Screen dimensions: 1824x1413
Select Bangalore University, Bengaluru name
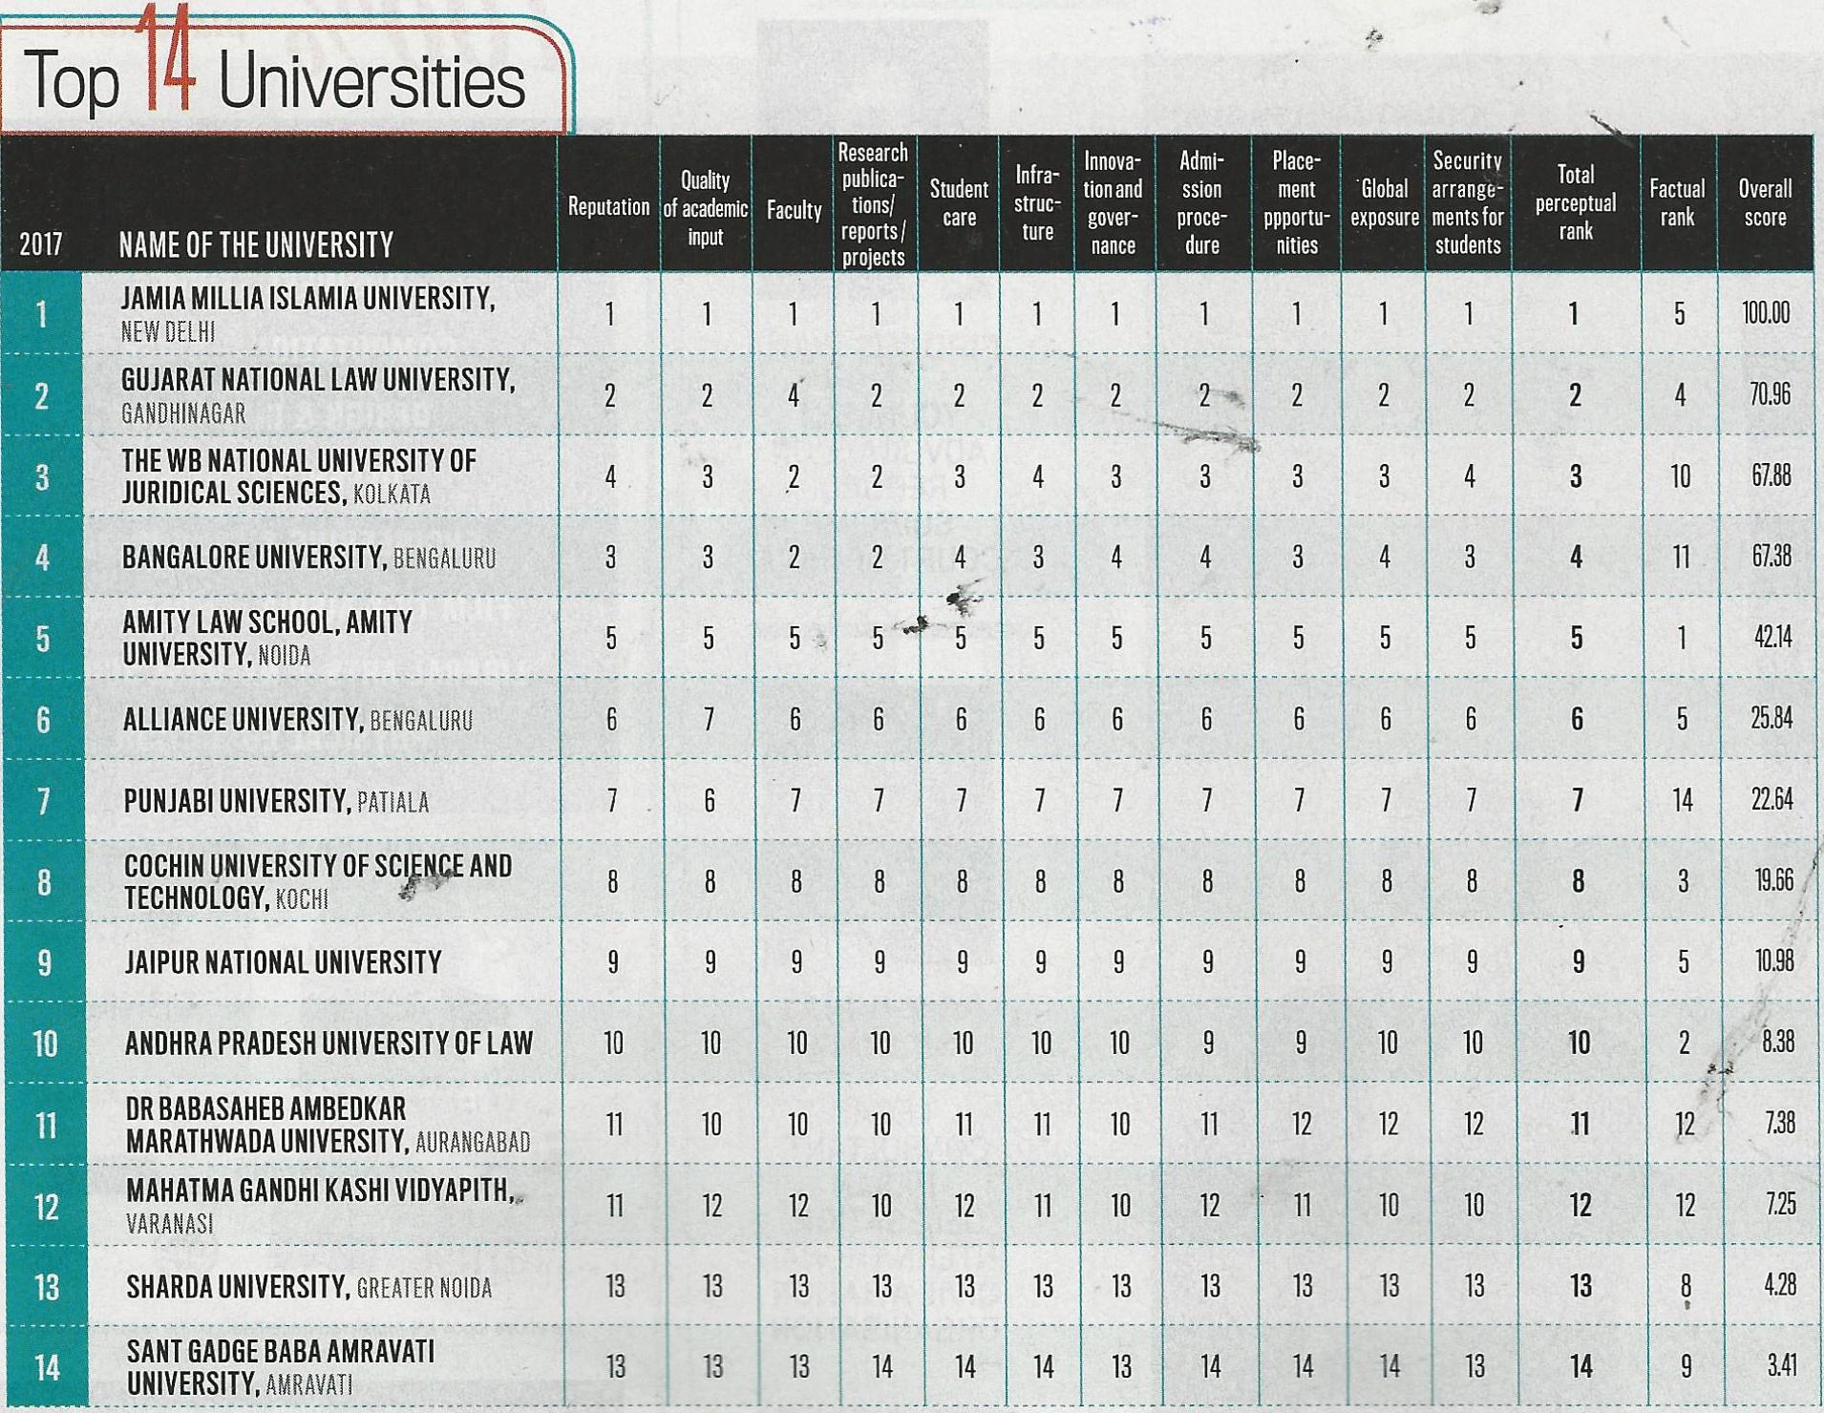click(x=309, y=558)
